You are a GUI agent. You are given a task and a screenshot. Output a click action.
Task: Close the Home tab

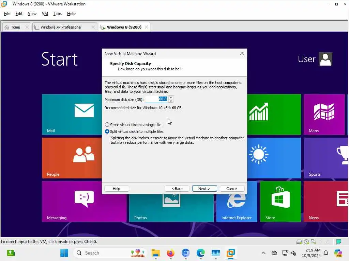[27, 27]
